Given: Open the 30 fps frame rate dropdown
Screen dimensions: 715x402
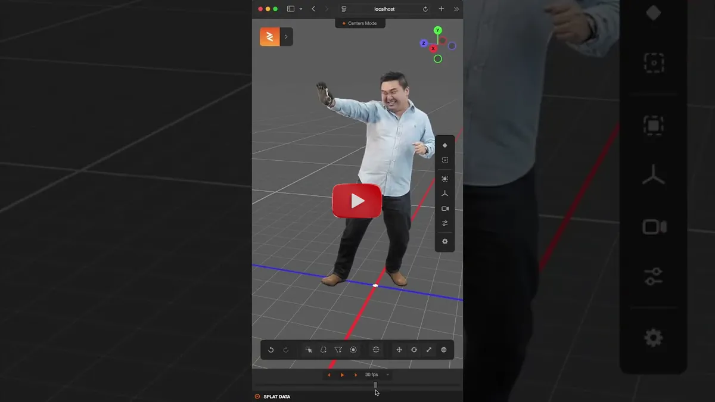Looking at the screenshot, I should 377,375.
